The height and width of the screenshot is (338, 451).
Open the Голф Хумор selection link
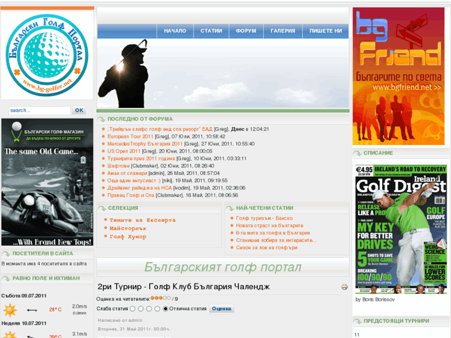point(128,237)
